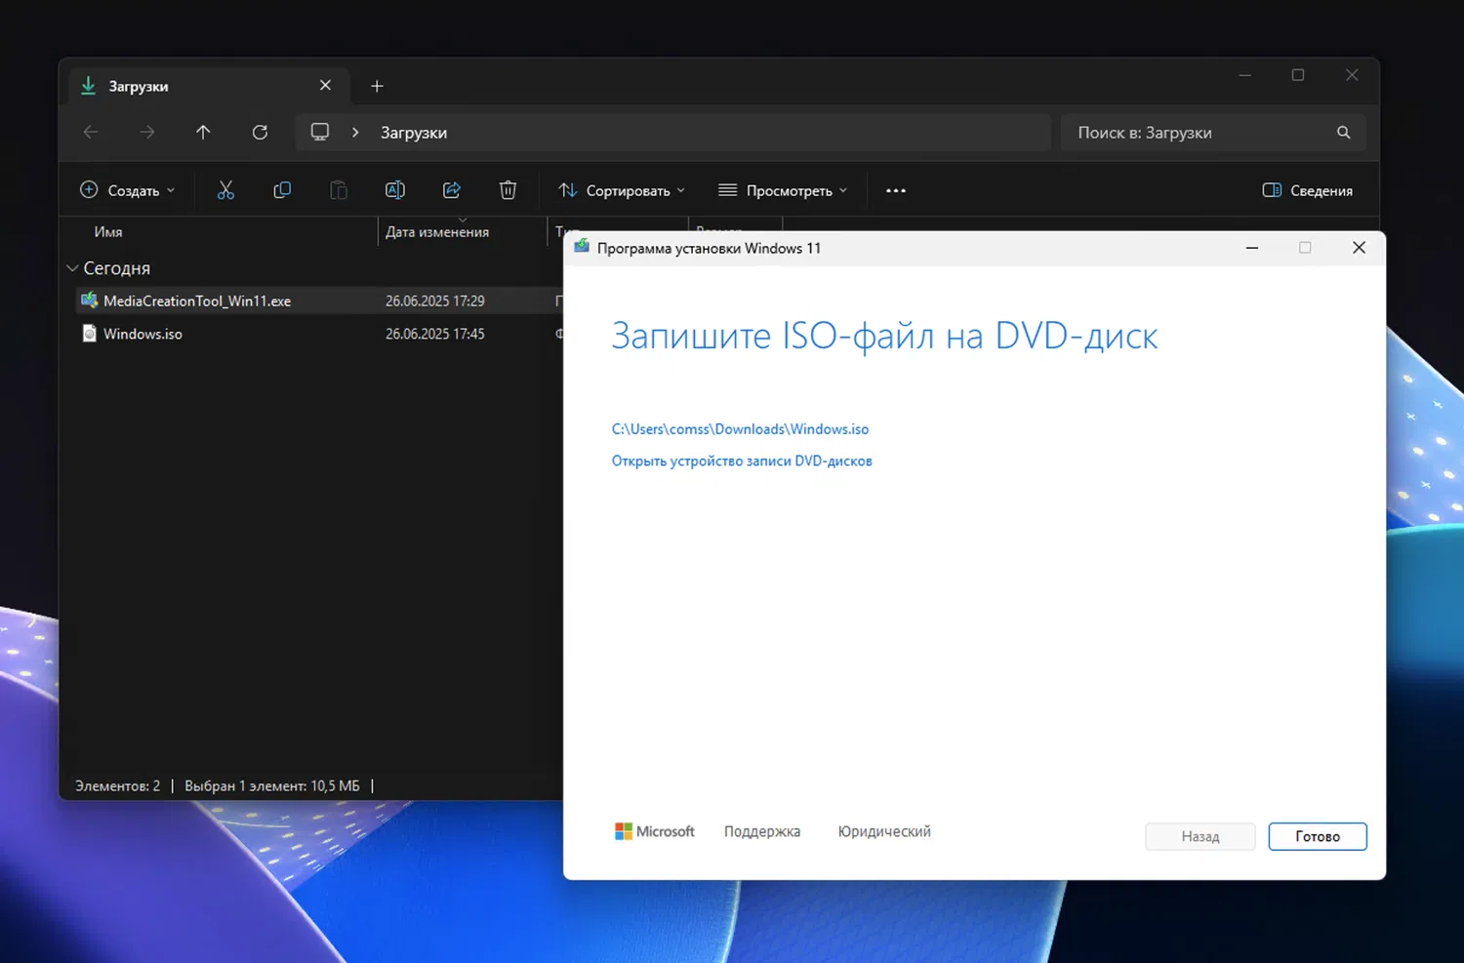Select the Windows.iso file
This screenshot has height=963, width=1464.
(142, 334)
